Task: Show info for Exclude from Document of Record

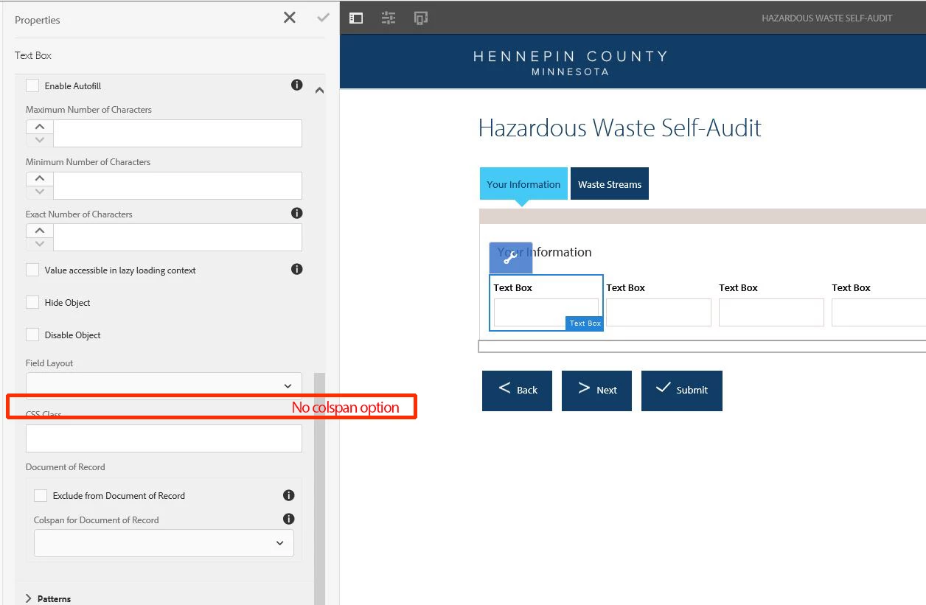Action: [289, 495]
